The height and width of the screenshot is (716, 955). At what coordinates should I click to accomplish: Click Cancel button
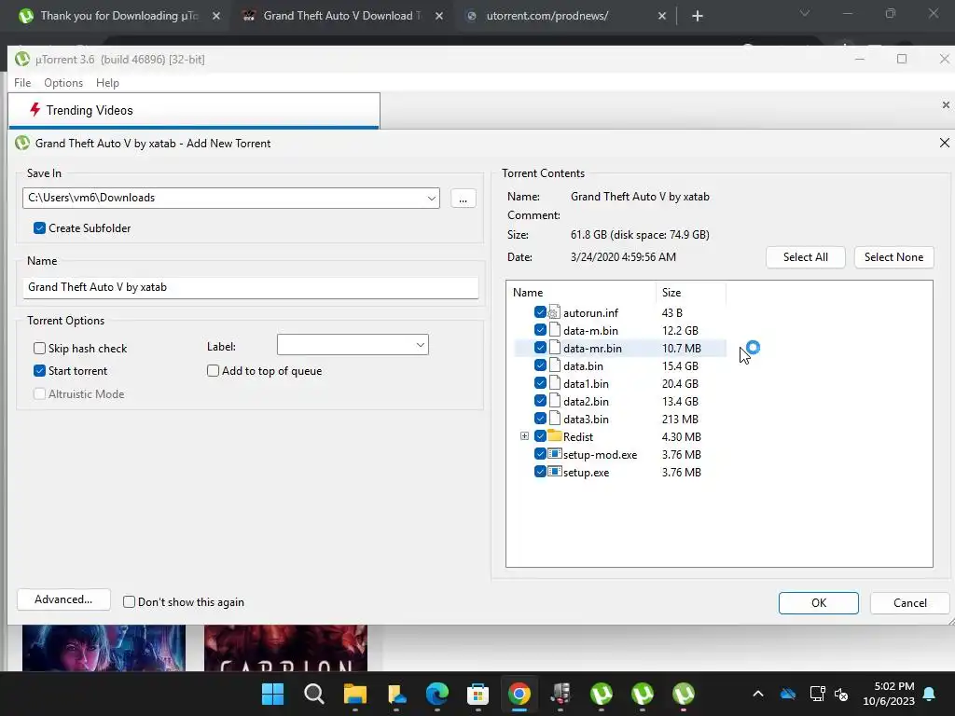point(910,603)
